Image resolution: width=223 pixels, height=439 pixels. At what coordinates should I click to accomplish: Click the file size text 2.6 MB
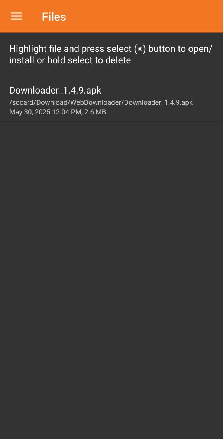(x=95, y=112)
